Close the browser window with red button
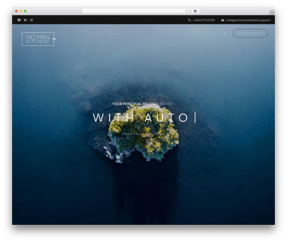 [17, 11]
